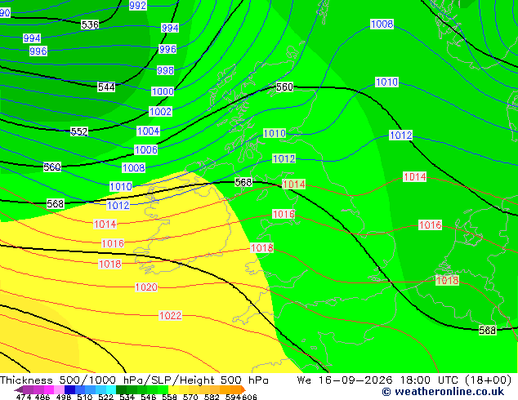518x400 pixels.
Task: Click the blue 992 pressure label
Action: (138, 5)
